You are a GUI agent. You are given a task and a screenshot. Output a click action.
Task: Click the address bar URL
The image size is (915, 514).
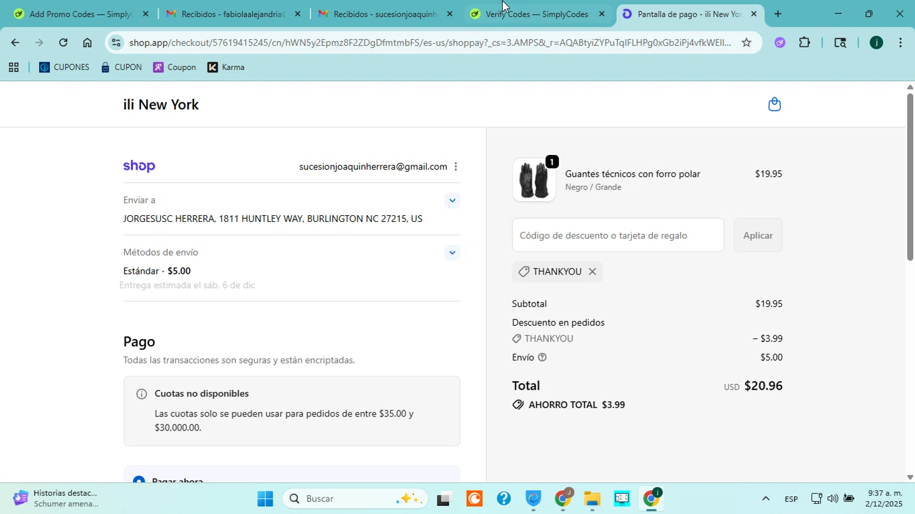click(430, 43)
